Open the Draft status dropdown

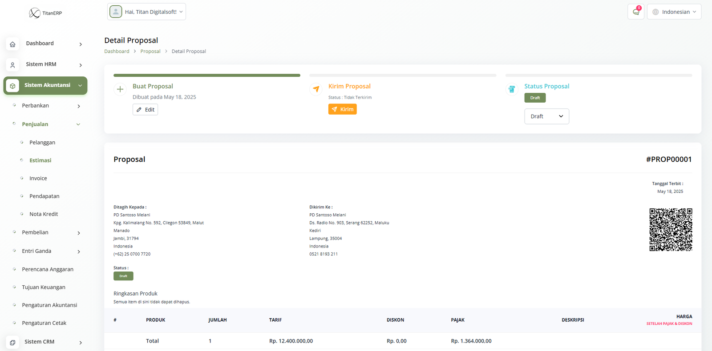click(546, 116)
